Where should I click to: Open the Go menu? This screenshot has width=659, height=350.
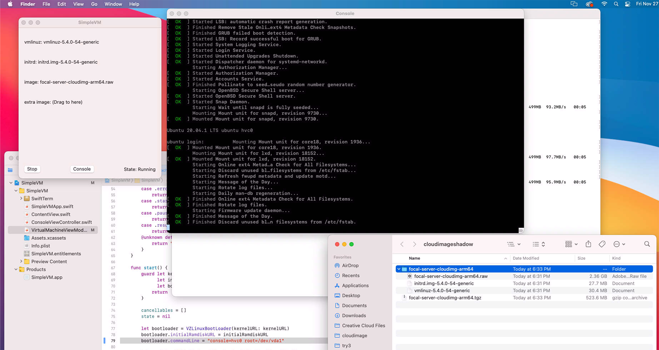(94, 4)
